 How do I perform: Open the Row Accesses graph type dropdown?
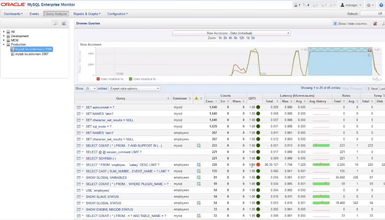231,33
